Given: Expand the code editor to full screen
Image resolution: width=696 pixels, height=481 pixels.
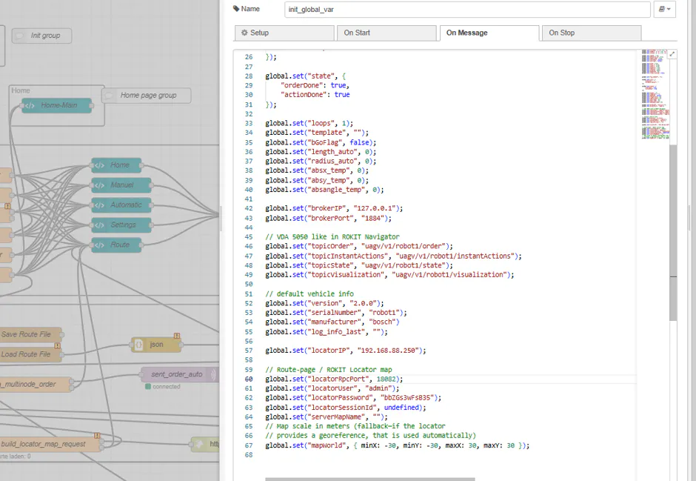Looking at the screenshot, I should coord(672,54).
